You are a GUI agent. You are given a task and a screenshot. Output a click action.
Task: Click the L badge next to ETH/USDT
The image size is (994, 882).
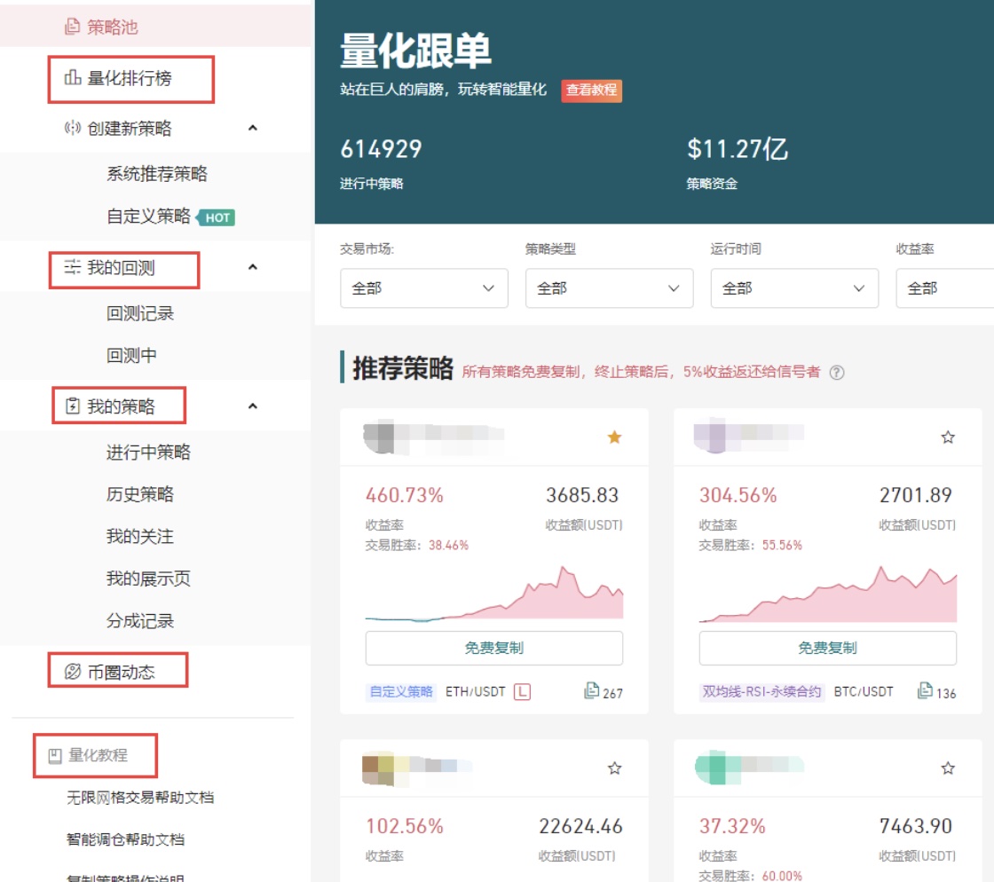point(522,691)
